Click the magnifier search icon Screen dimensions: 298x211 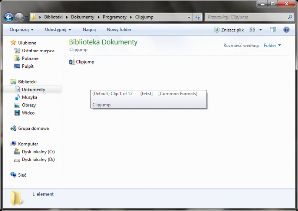click(x=290, y=17)
